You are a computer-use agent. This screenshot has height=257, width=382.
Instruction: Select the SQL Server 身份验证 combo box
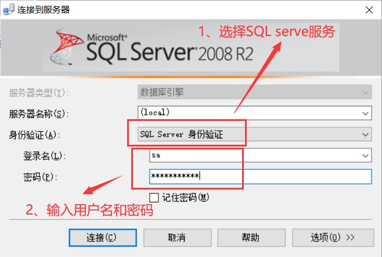(255, 134)
